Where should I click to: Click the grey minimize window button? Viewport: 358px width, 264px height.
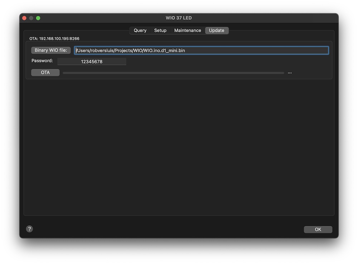31,18
